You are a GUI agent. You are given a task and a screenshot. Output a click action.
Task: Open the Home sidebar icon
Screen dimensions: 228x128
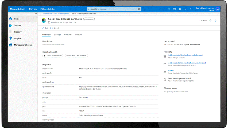pyautogui.click(x=11, y=19)
